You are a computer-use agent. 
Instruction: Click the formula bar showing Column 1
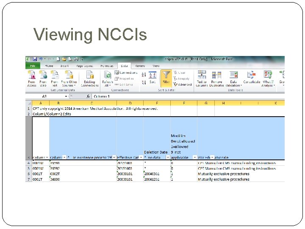tap(188, 96)
